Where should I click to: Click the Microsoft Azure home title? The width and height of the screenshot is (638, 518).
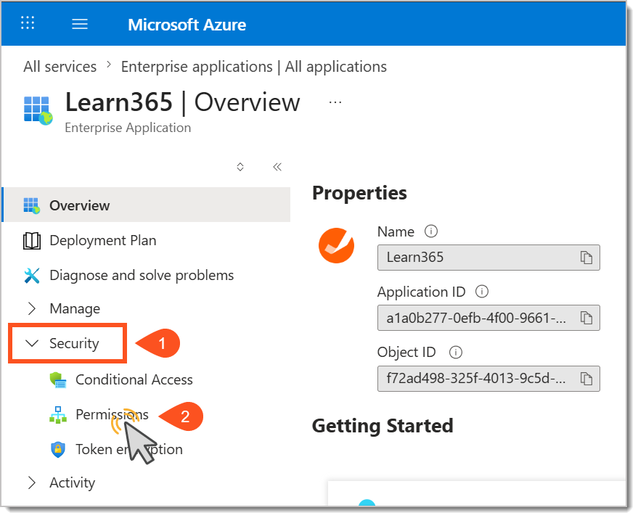coord(187,25)
